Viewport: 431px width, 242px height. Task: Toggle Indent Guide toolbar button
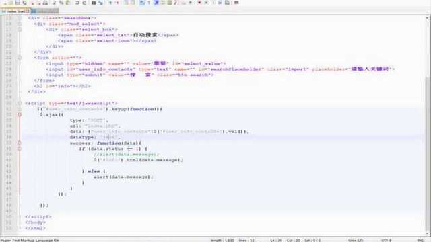[x=156, y=3]
